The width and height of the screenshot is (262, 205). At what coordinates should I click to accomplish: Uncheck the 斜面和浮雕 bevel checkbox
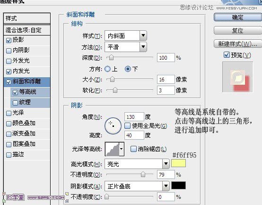[x=9, y=82]
